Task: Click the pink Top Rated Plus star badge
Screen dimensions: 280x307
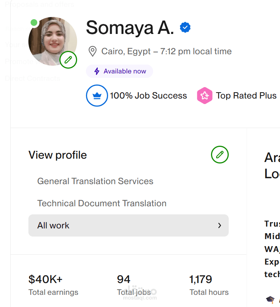Action: (x=205, y=96)
